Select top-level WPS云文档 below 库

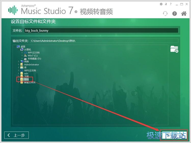pos(30,70)
